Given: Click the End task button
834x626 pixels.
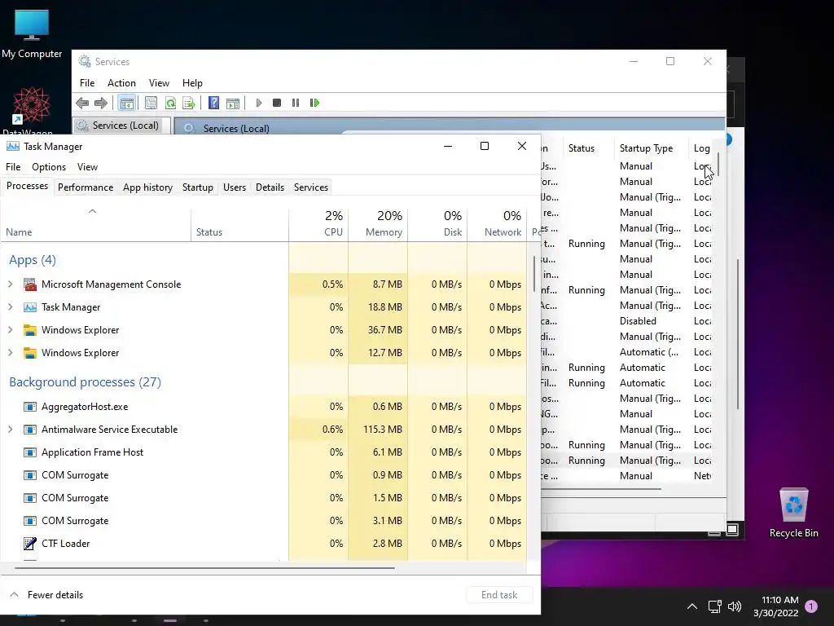Looking at the screenshot, I should (x=499, y=594).
